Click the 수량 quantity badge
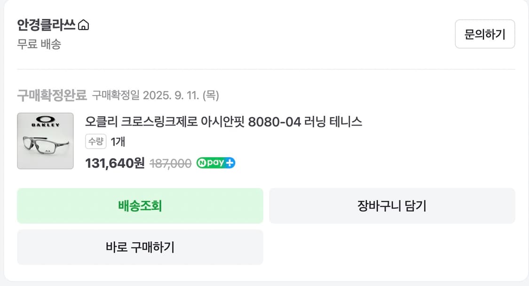529x286 pixels. 96,142
